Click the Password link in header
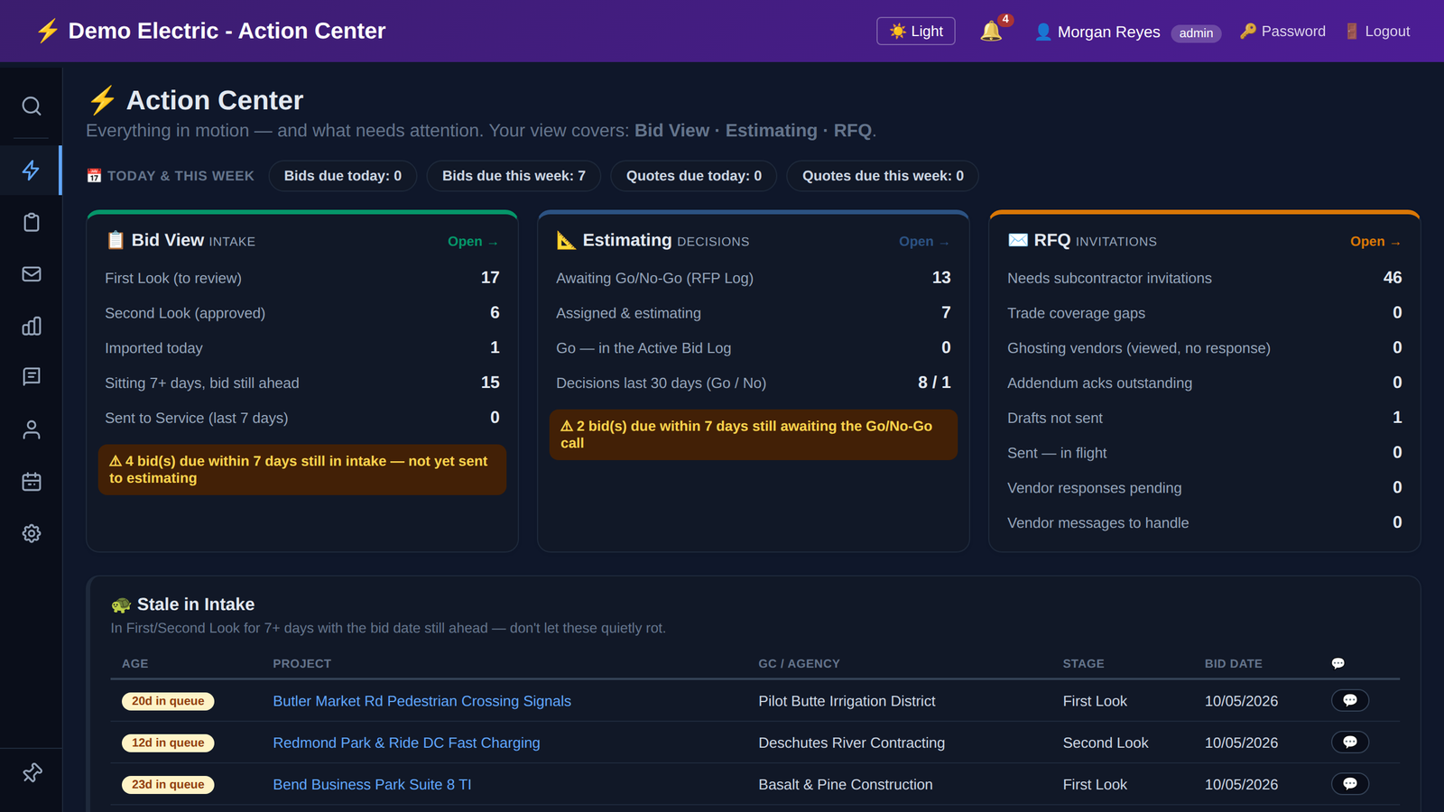Viewport: 1444px width, 812px height. pyautogui.click(x=1282, y=32)
